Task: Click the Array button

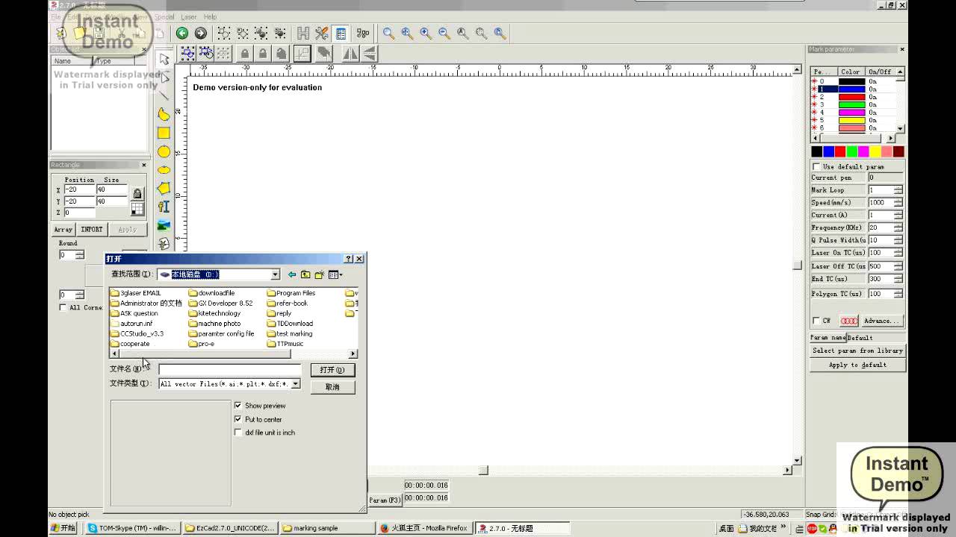Action: [63, 229]
